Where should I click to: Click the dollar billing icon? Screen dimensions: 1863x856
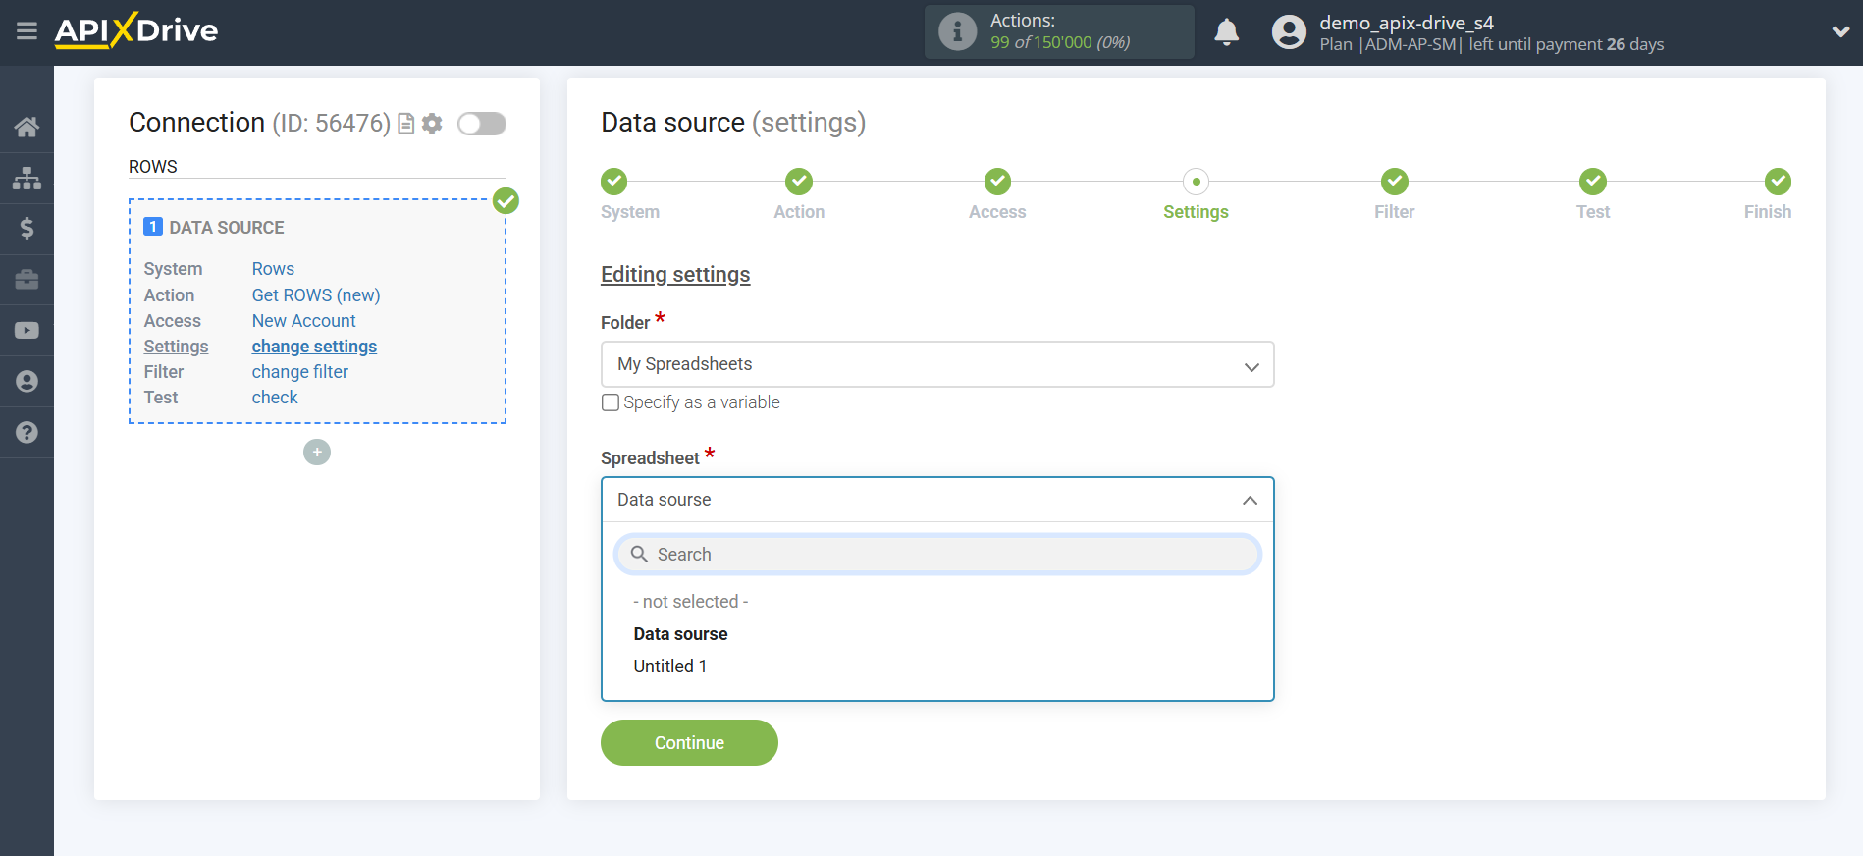tap(27, 229)
